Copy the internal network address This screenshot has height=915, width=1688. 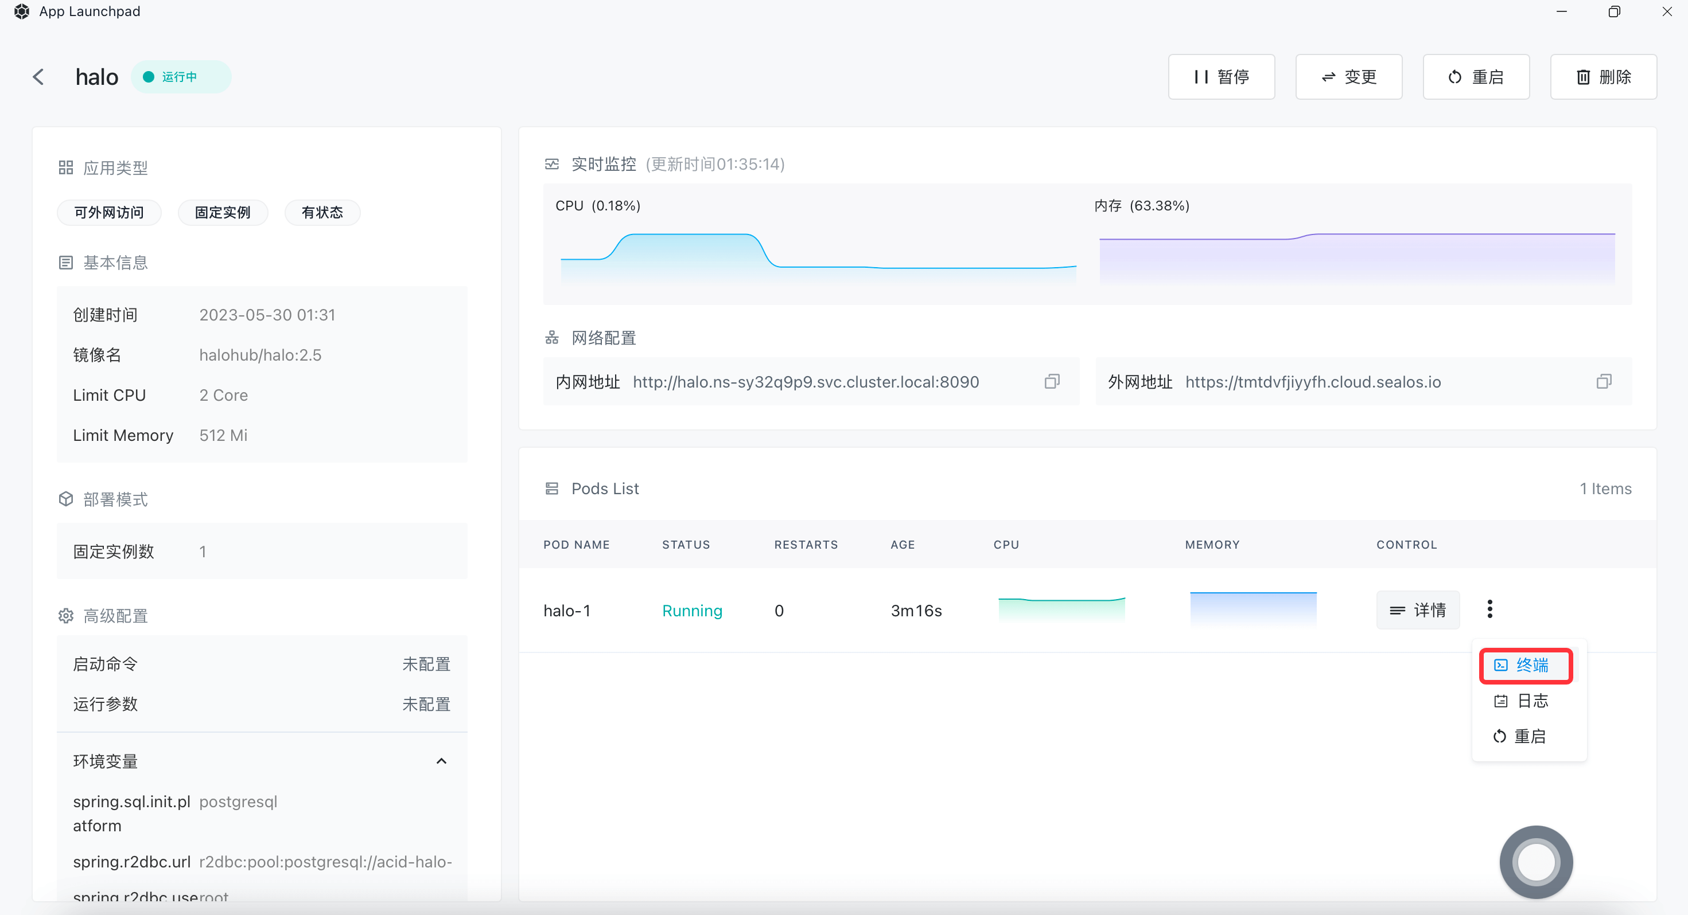coord(1051,382)
